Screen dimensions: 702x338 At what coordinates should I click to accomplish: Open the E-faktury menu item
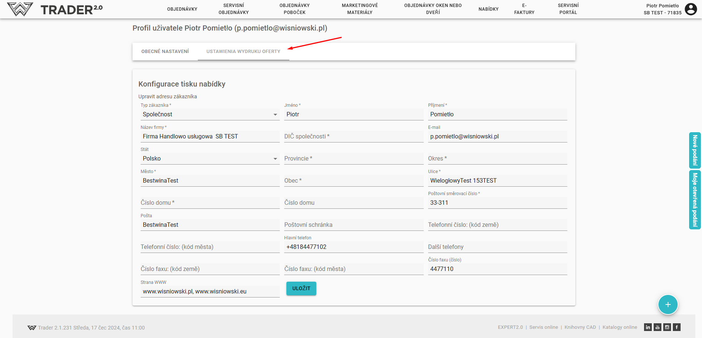coord(524,9)
